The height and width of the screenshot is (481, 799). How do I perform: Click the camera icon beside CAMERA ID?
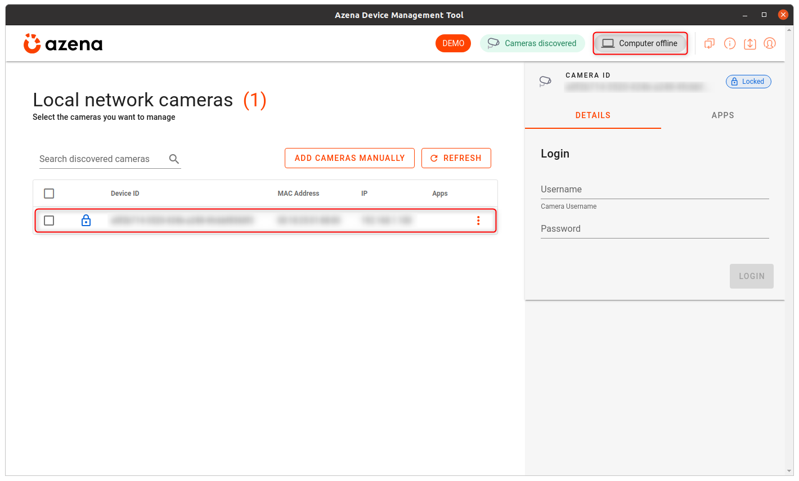click(545, 82)
